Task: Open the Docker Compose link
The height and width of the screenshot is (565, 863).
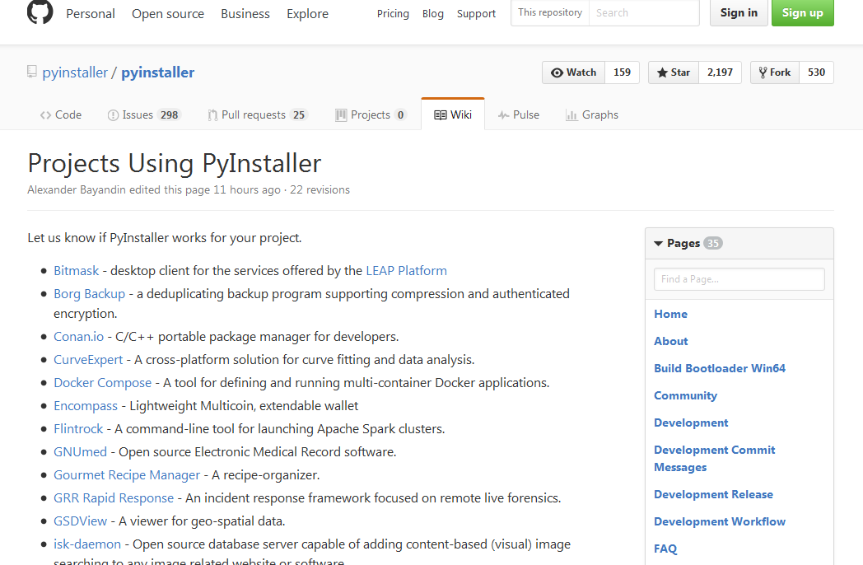Action: coord(102,383)
